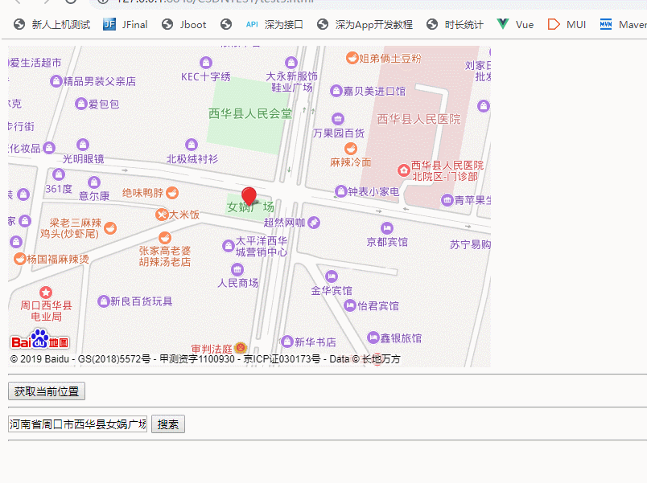Select the 钟表小家电 shop icon

[x=341, y=191]
